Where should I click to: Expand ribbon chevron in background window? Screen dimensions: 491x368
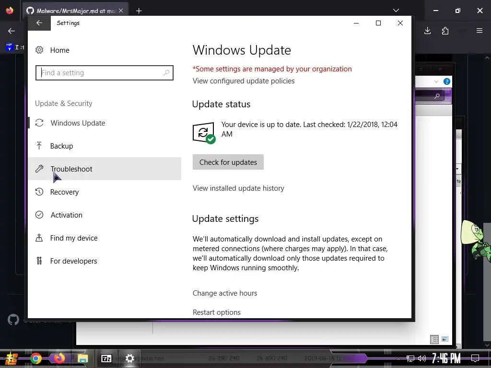coord(436,81)
